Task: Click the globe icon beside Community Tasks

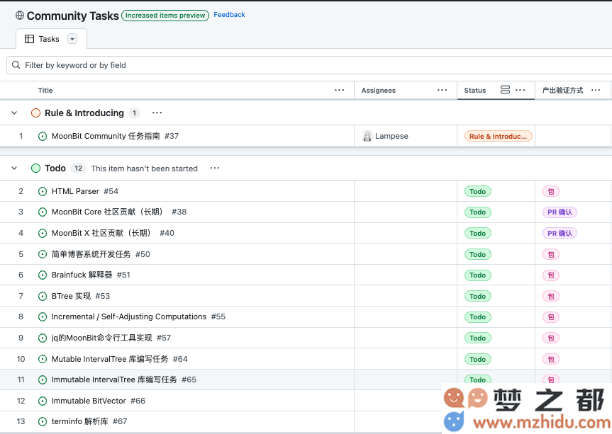Action: click(20, 15)
